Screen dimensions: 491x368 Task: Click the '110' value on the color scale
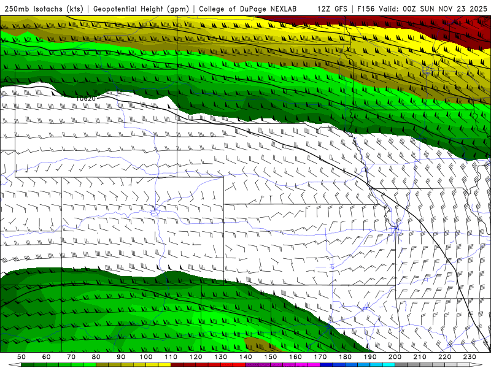pos(171,357)
